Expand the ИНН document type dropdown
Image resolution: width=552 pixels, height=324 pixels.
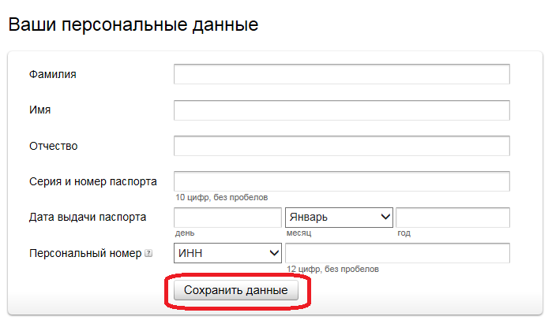click(228, 253)
